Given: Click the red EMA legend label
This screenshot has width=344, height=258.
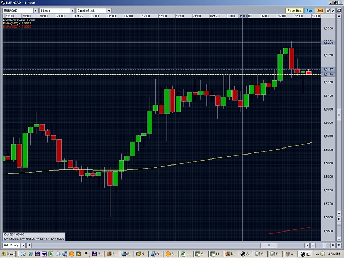Looking at the screenshot, I should 17,26.
